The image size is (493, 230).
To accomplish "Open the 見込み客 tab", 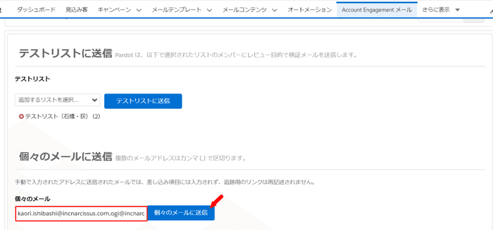I will point(76,10).
